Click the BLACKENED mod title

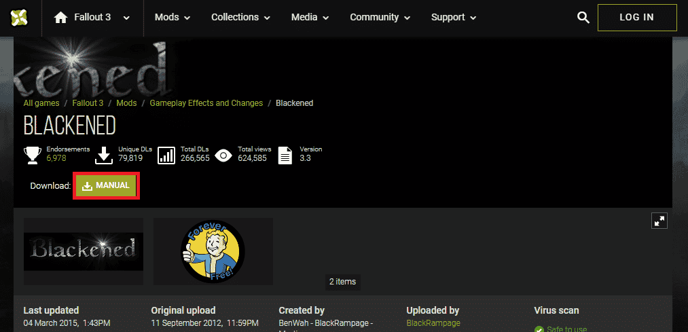[69, 126]
